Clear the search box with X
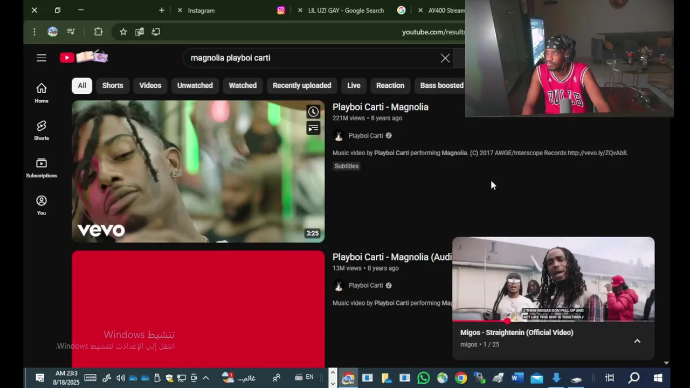The width and height of the screenshot is (690, 388). pos(445,58)
